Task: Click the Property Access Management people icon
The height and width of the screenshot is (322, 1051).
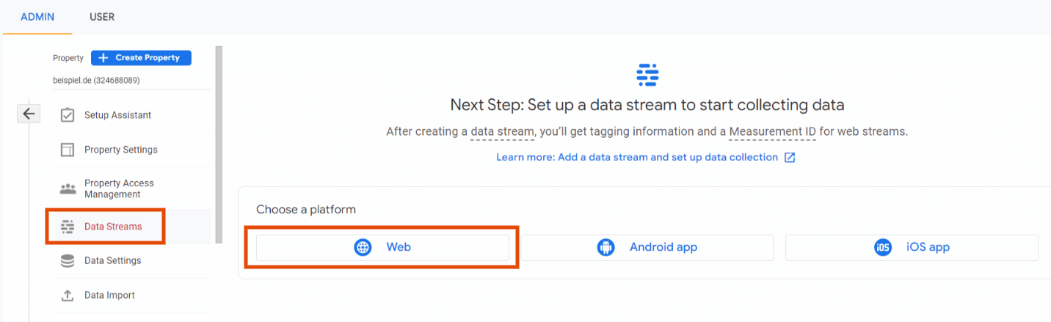Action: click(68, 189)
